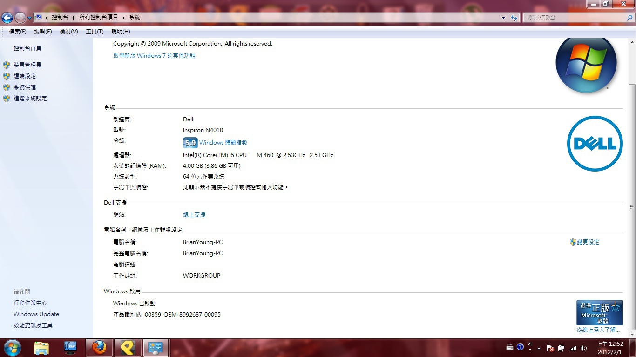Screen dimensions: 636x357
Task: Open address bar history dropdown
Action: tap(504, 18)
